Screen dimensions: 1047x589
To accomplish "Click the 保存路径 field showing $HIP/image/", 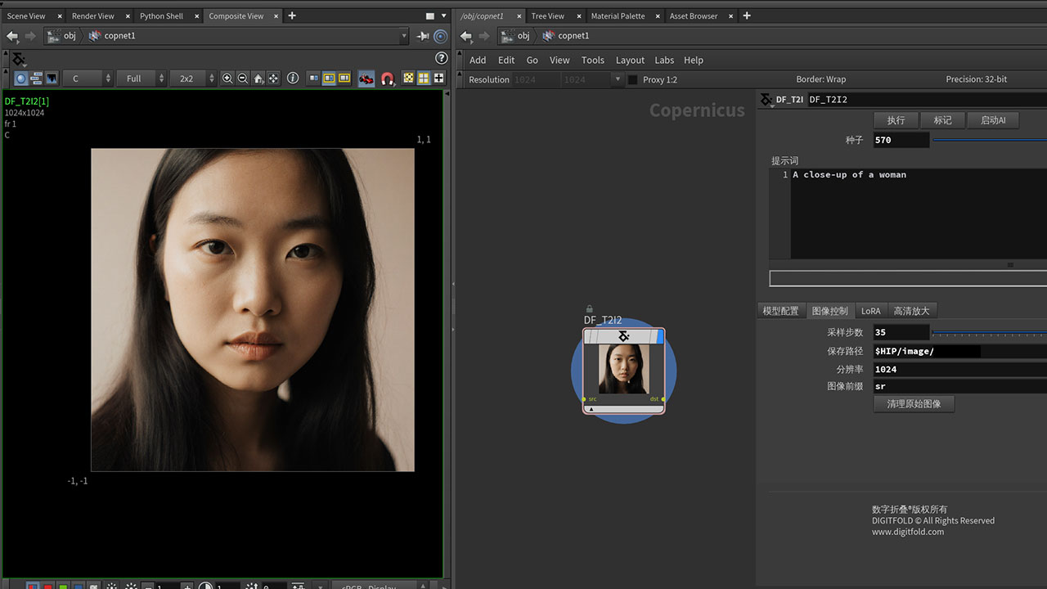I will click(x=959, y=351).
